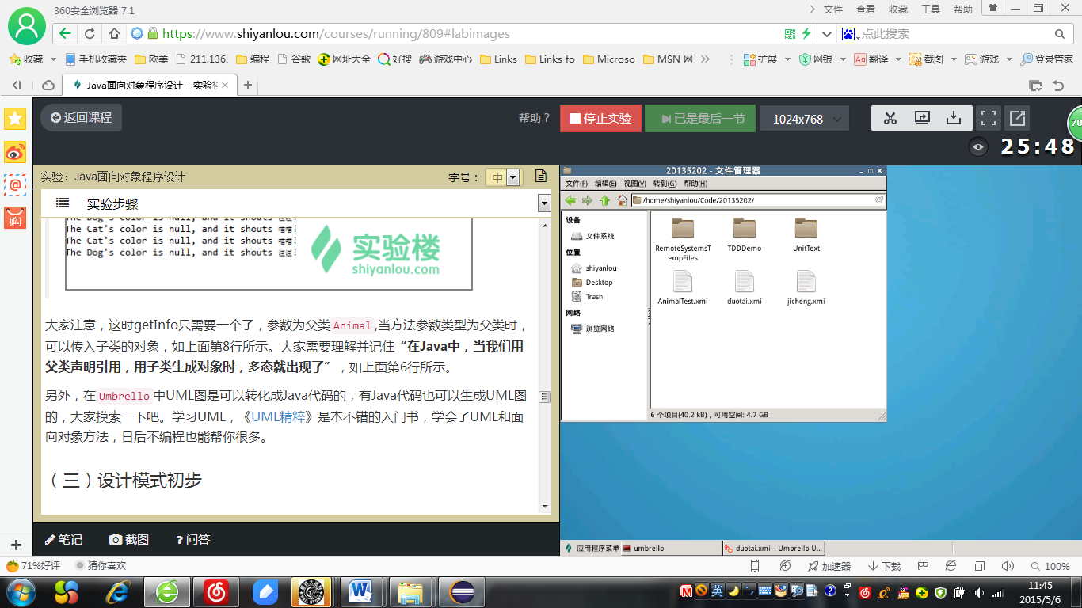
Task: Open the mail @ sidebar icon
Action: pos(15,184)
